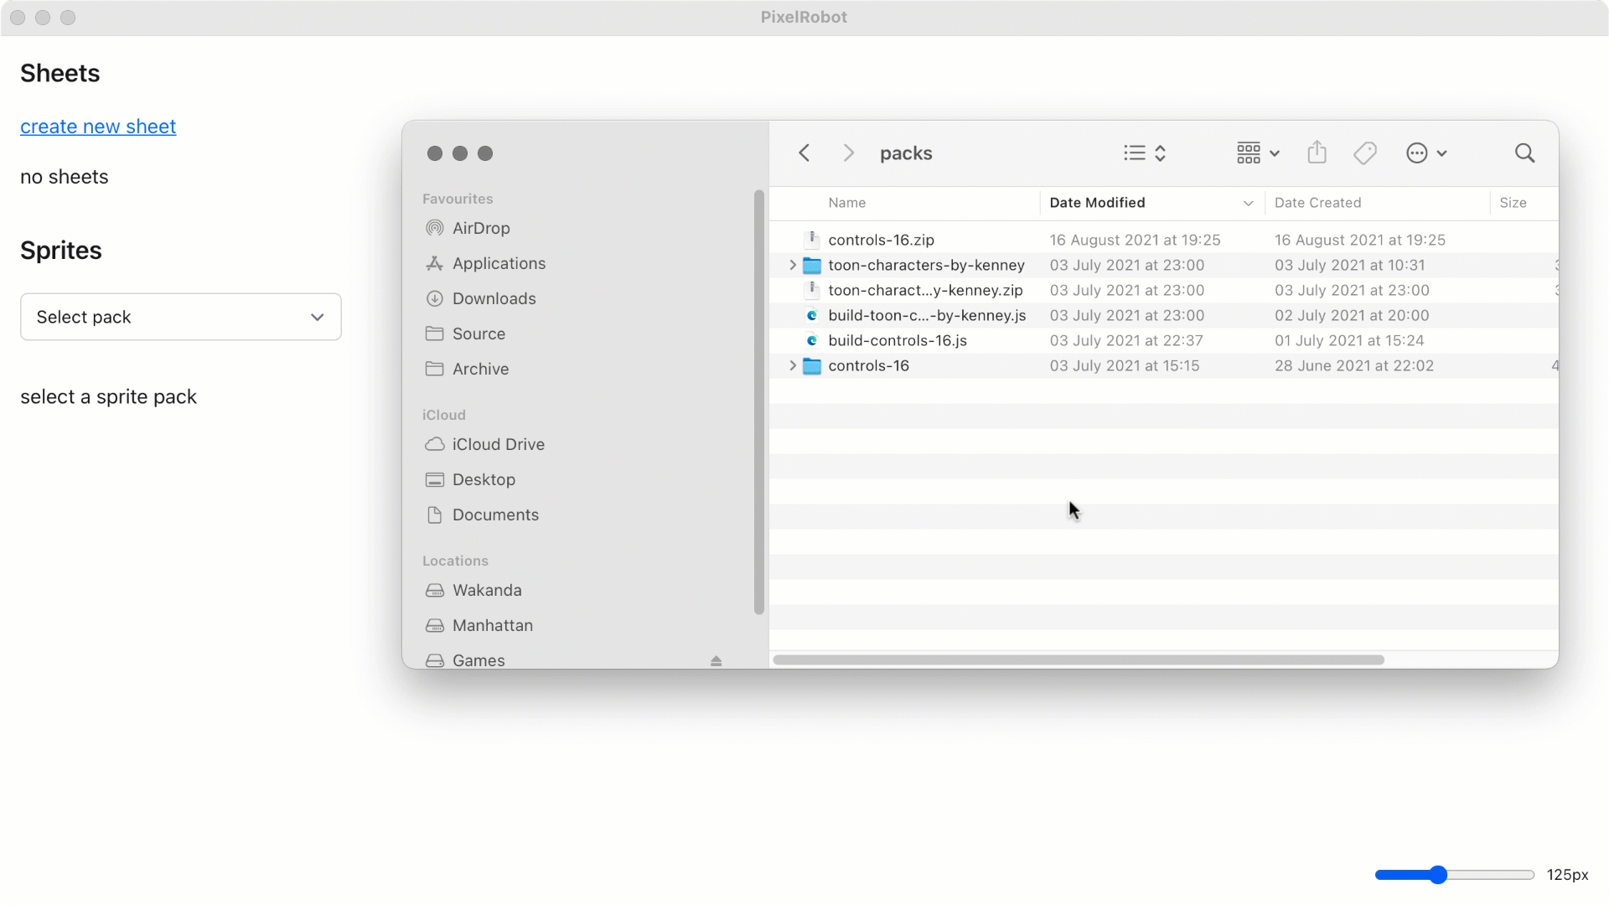Open the group-by grid dropdown
This screenshot has width=1609, height=905.
[1257, 153]
